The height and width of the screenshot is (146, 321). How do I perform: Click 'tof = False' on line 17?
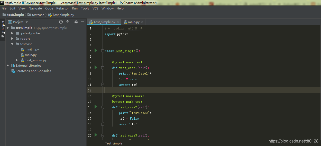click(x=129, y=119)
